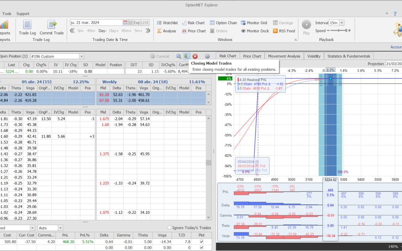Adjust the playback Speed slider
The width and height of the screenshot is (402, 251).
[339, 31]
